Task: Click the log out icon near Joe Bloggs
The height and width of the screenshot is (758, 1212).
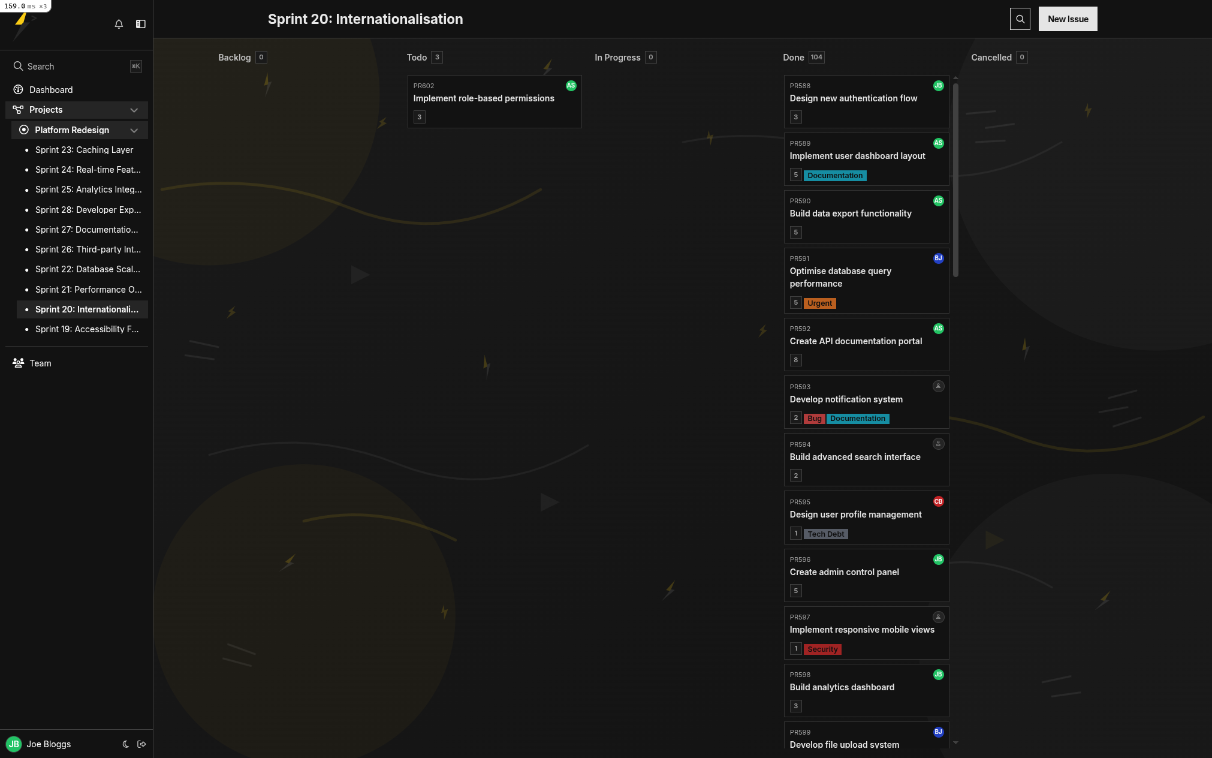Action: tap(141, 744)
